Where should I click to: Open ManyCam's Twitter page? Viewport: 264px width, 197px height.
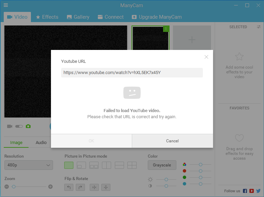258,191
